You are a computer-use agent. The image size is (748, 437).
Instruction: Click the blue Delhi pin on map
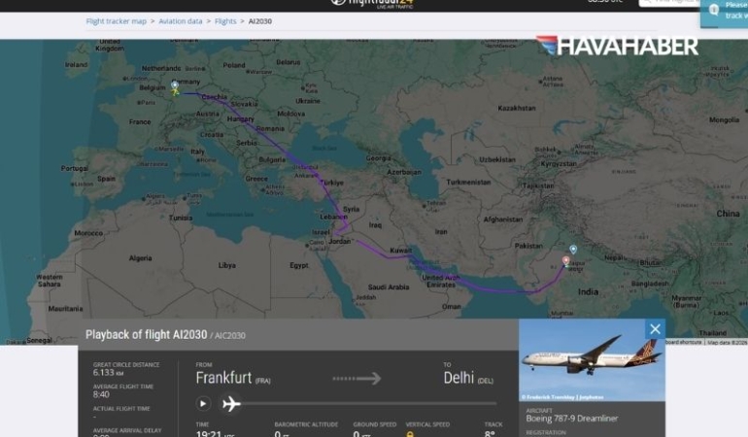click(x=573, y=250)
